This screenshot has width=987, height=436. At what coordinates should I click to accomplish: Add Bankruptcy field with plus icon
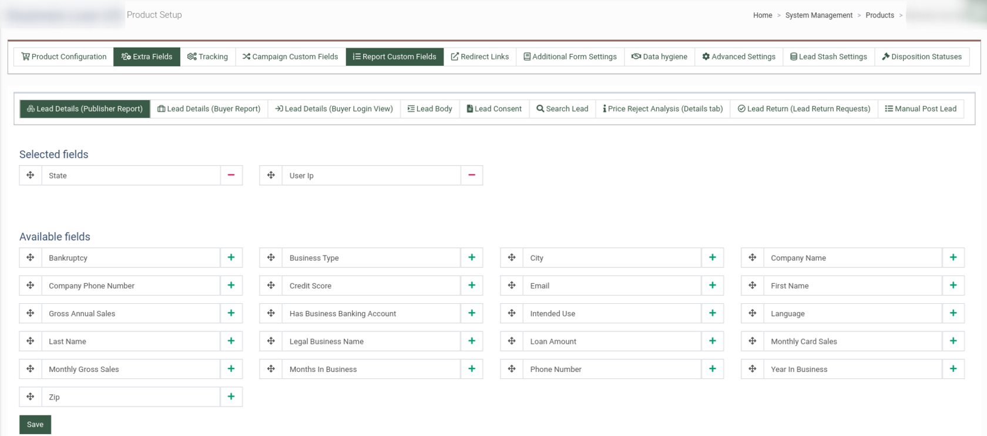coord(231,257)
